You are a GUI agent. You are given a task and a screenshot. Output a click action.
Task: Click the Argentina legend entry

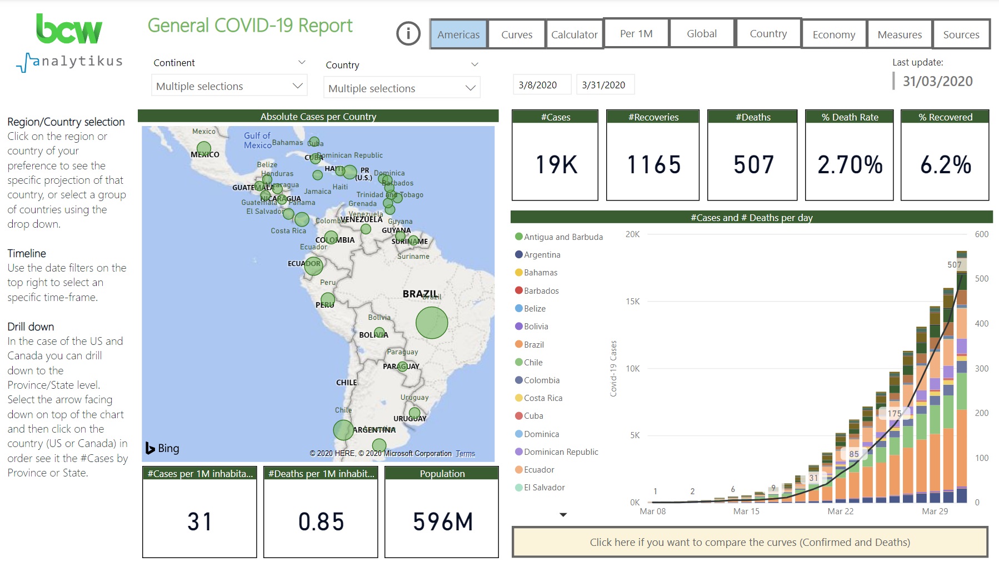tap(537, 254)
